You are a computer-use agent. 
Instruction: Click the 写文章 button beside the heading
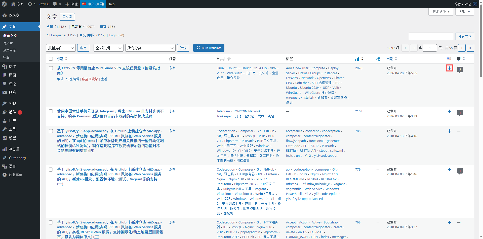67,17
